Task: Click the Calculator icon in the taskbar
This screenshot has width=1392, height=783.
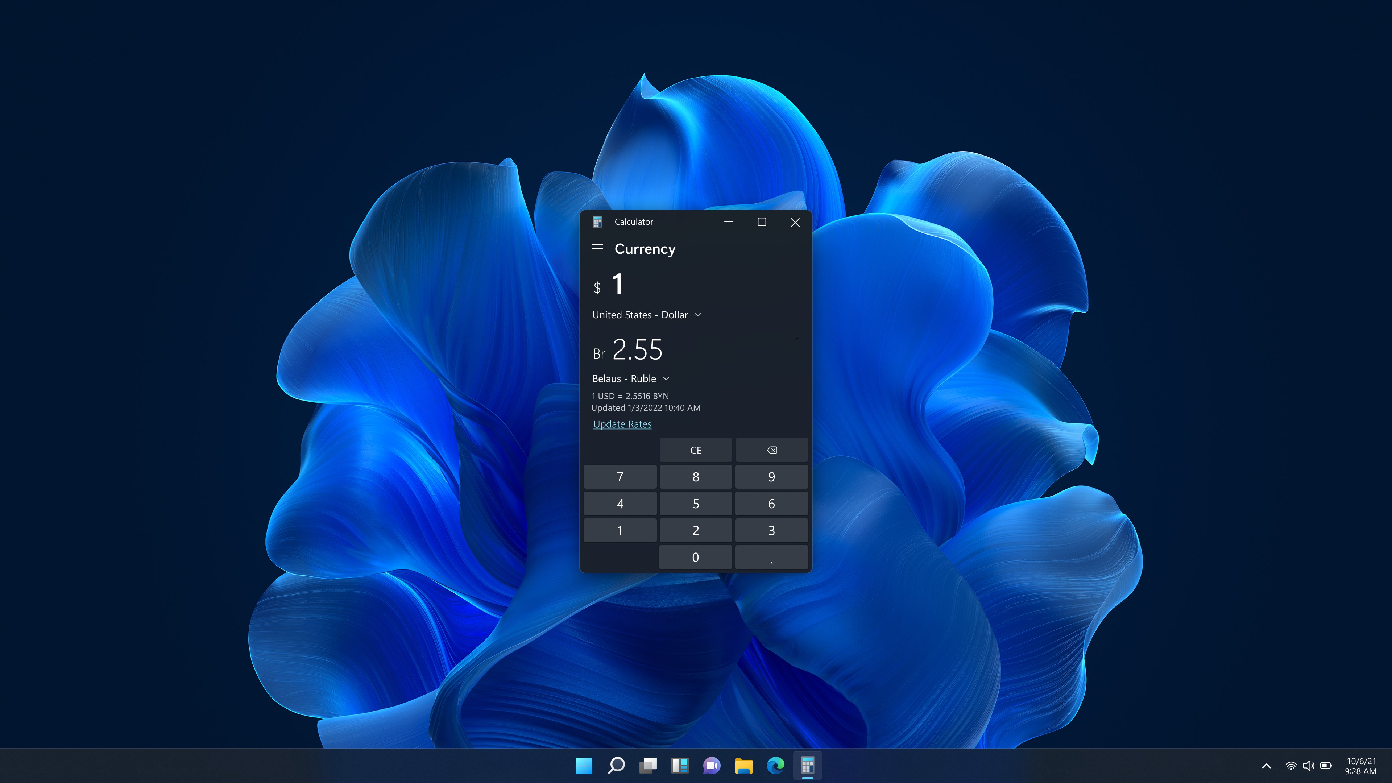Action: click(808, 766)
